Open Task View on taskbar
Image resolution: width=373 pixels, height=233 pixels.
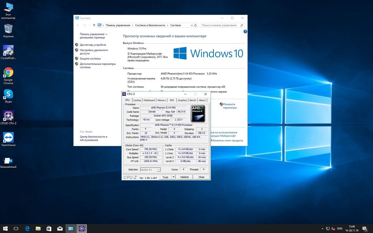tap(16, 229)
